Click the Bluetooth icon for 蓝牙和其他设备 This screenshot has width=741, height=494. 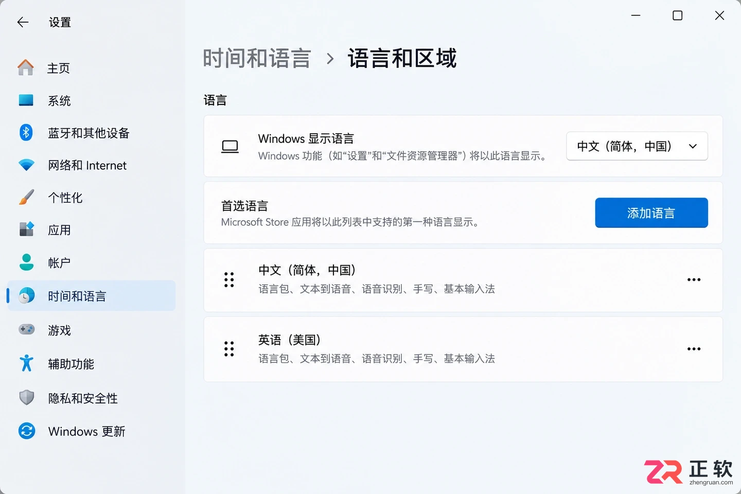tap(26, 132)
